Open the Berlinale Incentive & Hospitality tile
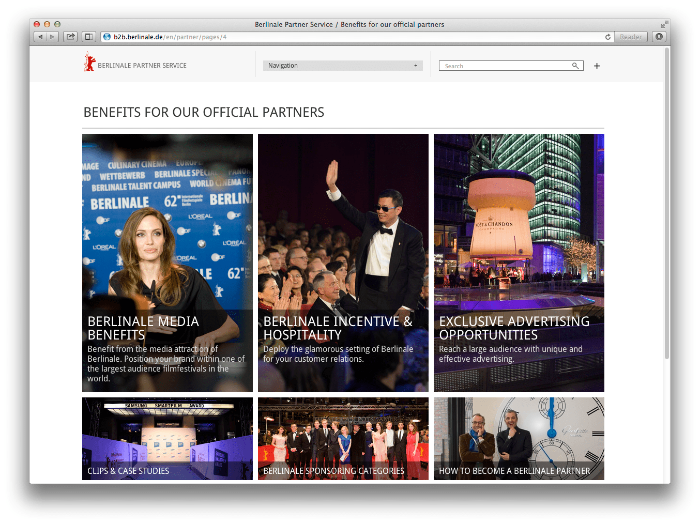 point(343,263)
